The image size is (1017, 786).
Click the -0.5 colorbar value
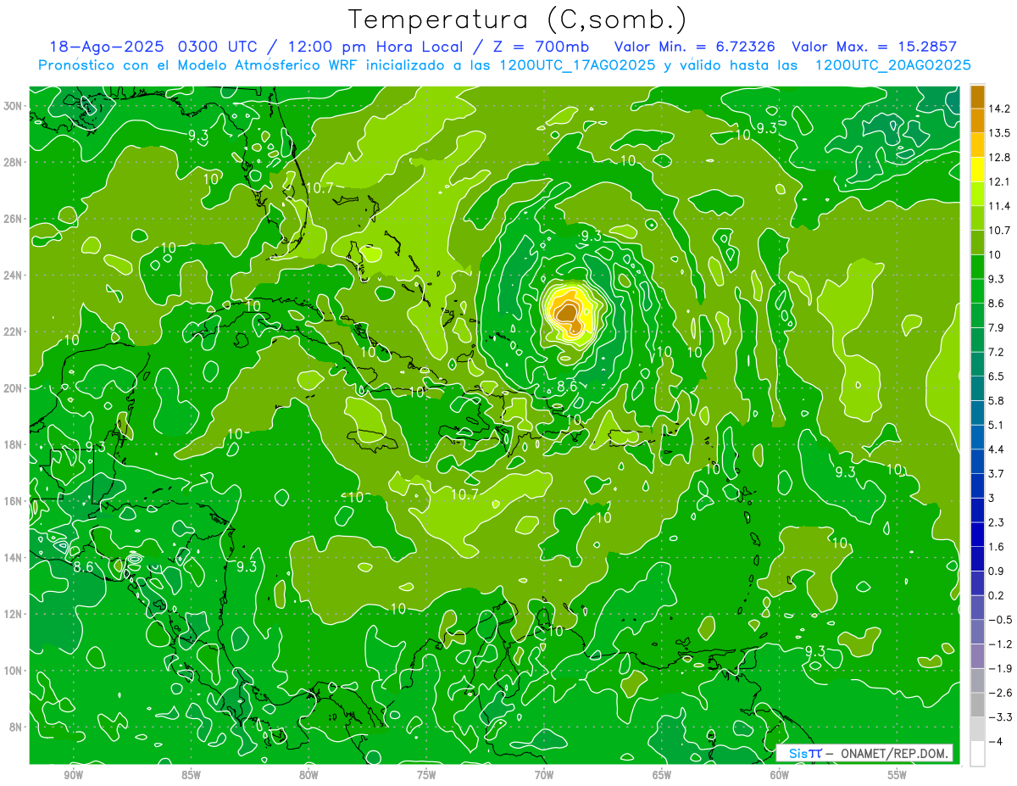pos(1000,620)
